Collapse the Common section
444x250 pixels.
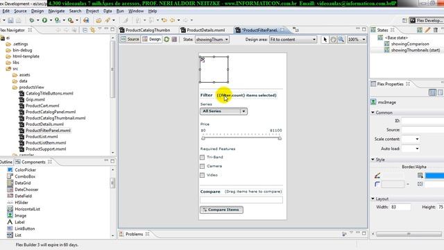pyautogui.click(x=373, y=112)
